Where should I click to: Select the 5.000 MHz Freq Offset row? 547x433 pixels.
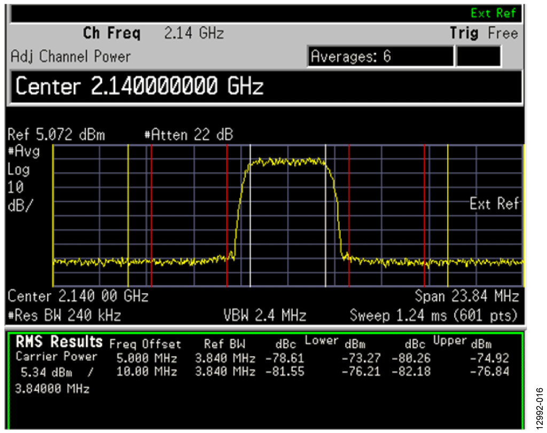146,358
